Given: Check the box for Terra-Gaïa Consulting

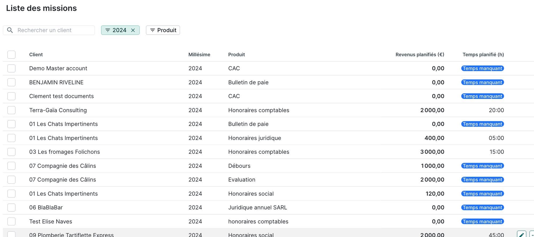Looking at the screenshot, I should pos(11,110).
